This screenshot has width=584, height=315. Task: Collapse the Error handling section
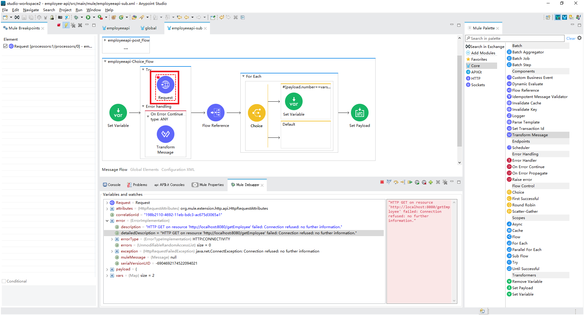click(143, 106)
